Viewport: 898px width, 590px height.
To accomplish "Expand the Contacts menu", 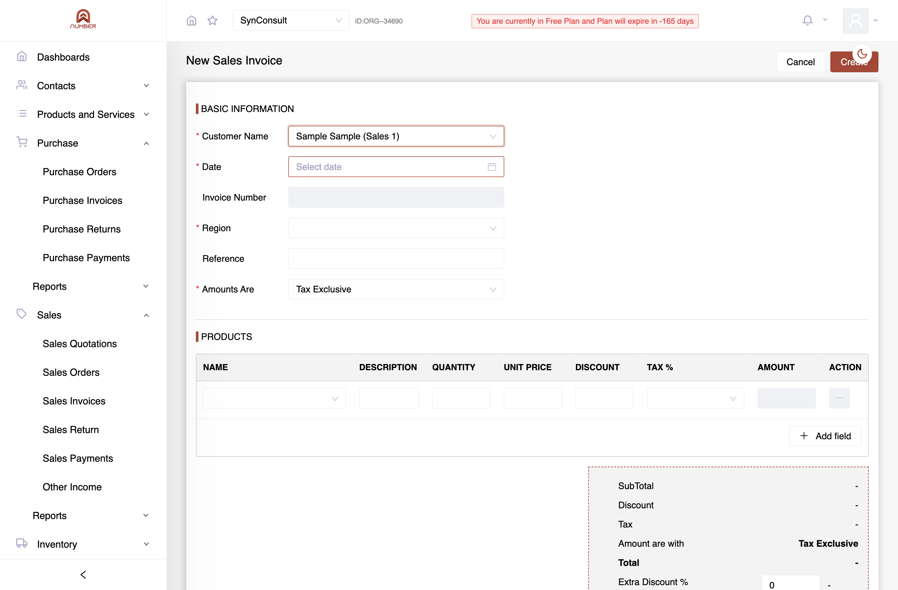I will coord(83,86).
